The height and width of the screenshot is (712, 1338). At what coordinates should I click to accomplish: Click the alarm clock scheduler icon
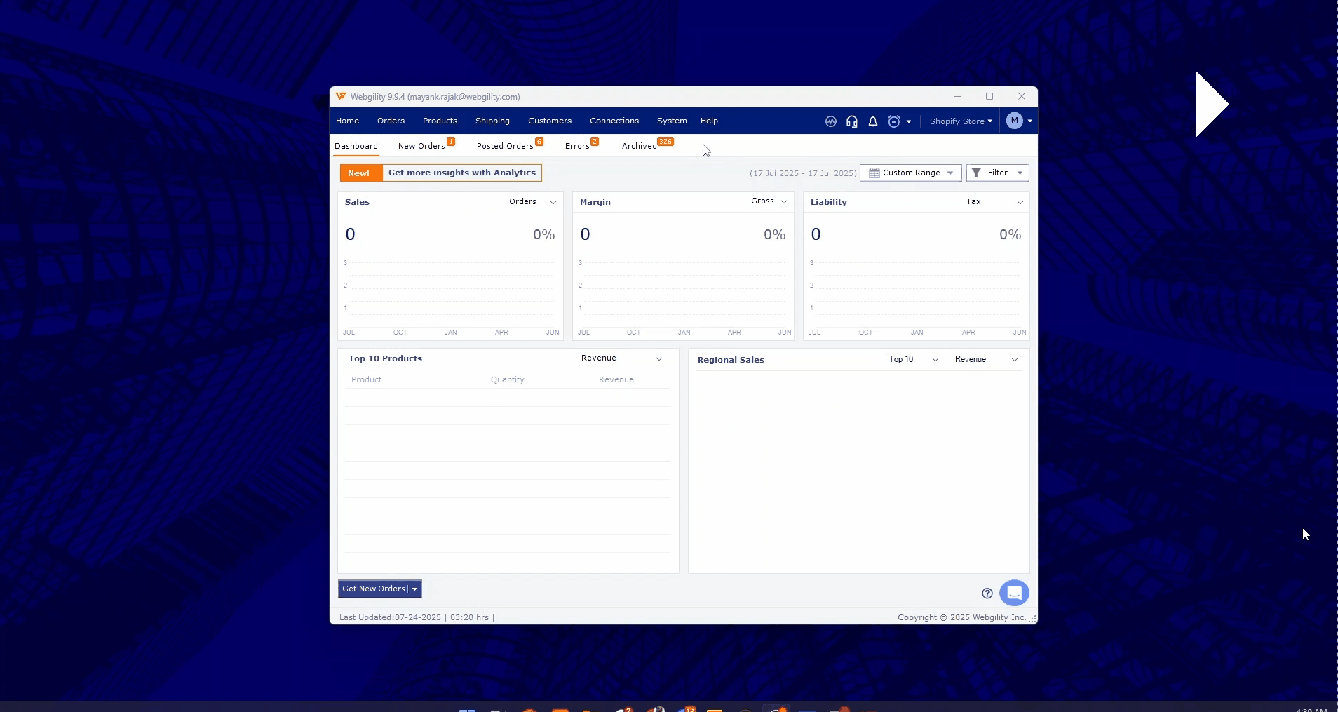894,121
